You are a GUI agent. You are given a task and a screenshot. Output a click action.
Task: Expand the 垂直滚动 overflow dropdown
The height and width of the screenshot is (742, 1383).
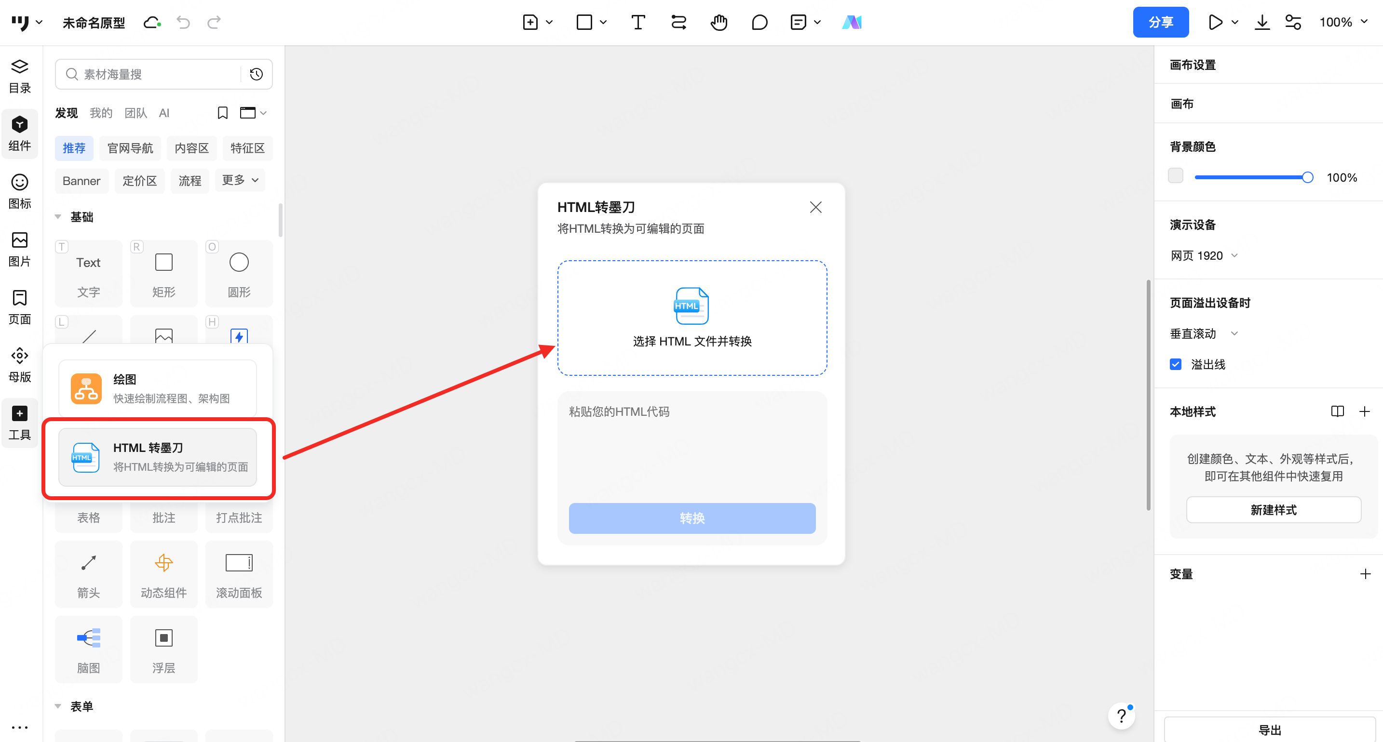(x=1204, y=333)
